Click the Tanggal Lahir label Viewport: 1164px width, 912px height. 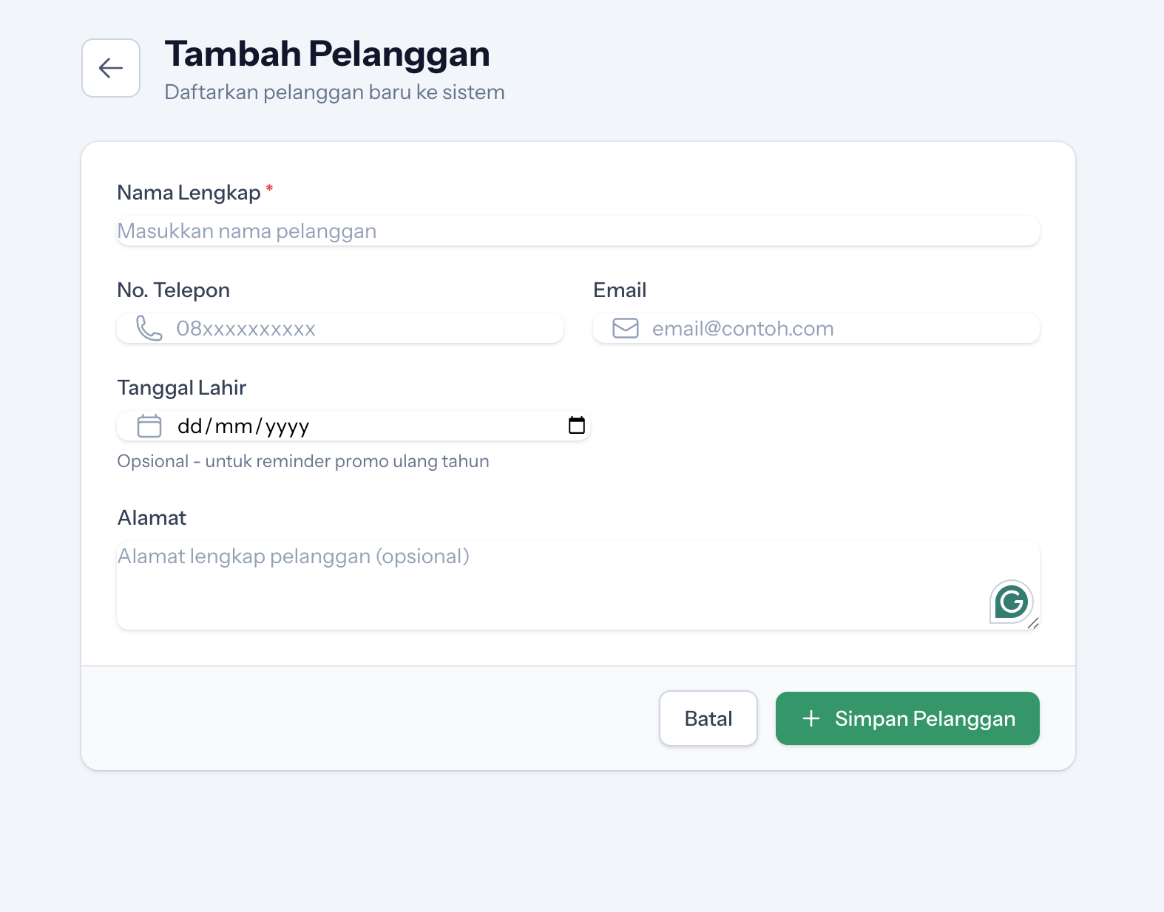(181, 388)
